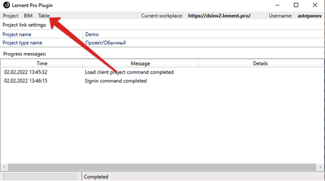Select the Project type name label
325x181 pixels.
tap(22, 43)
